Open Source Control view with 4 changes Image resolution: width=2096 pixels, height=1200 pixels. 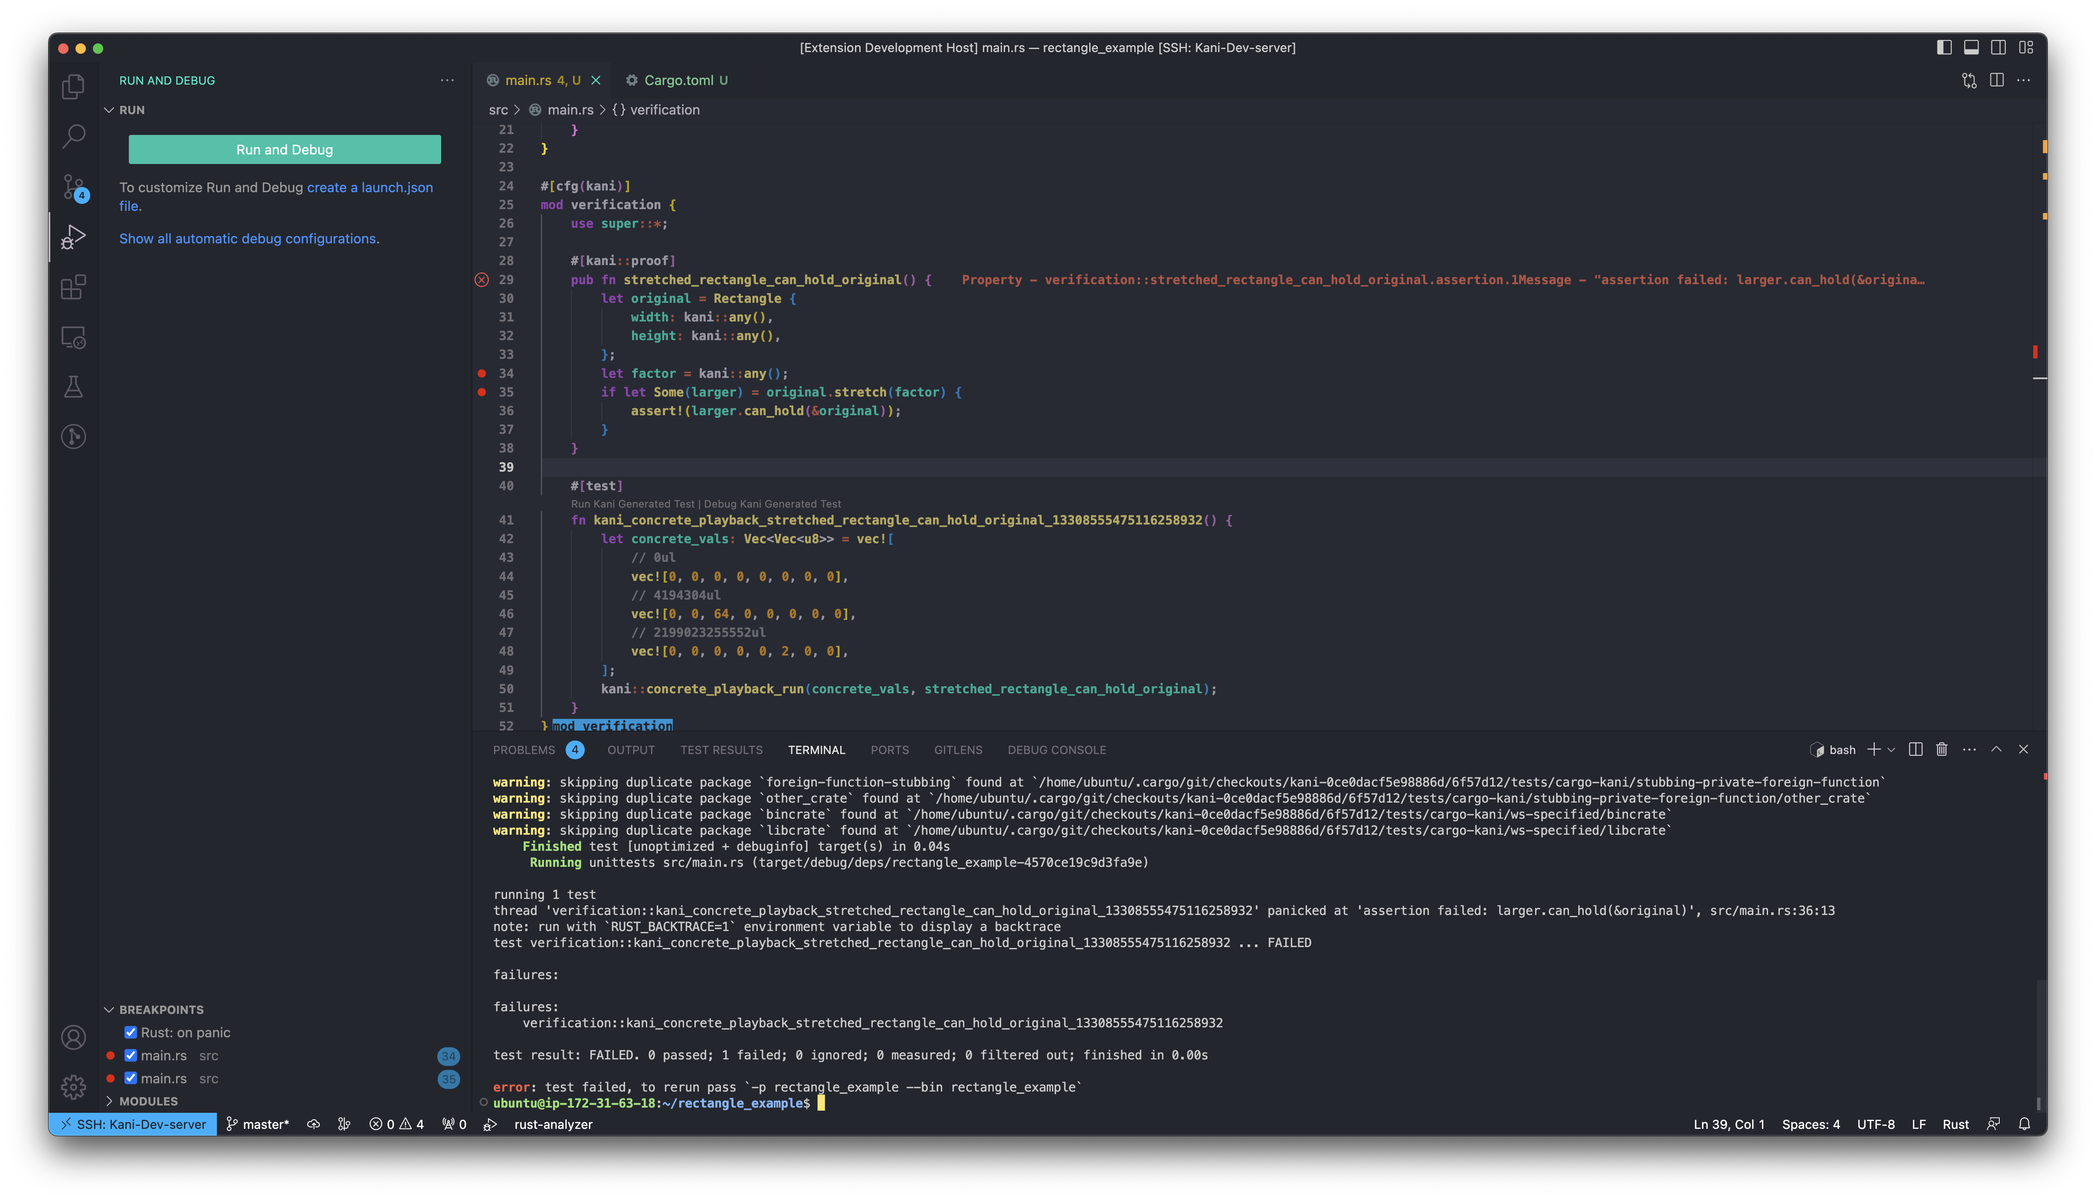73,187
